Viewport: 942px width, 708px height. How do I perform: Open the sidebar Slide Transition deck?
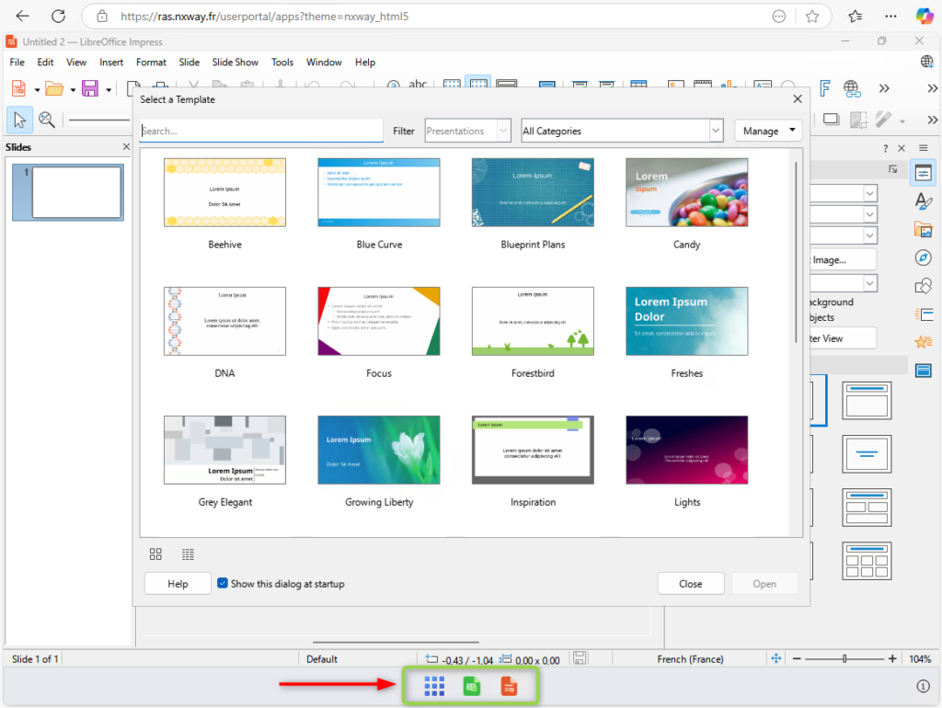[x=924, y=314]
